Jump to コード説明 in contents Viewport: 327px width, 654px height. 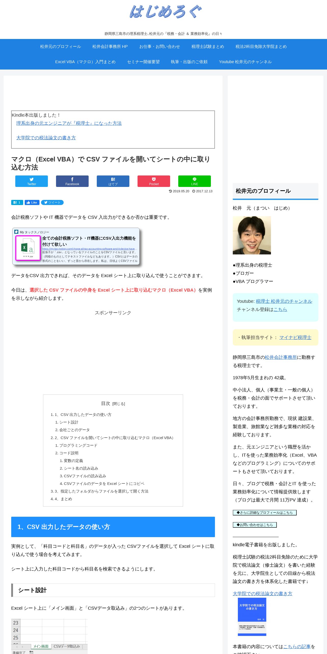point(69,453)
